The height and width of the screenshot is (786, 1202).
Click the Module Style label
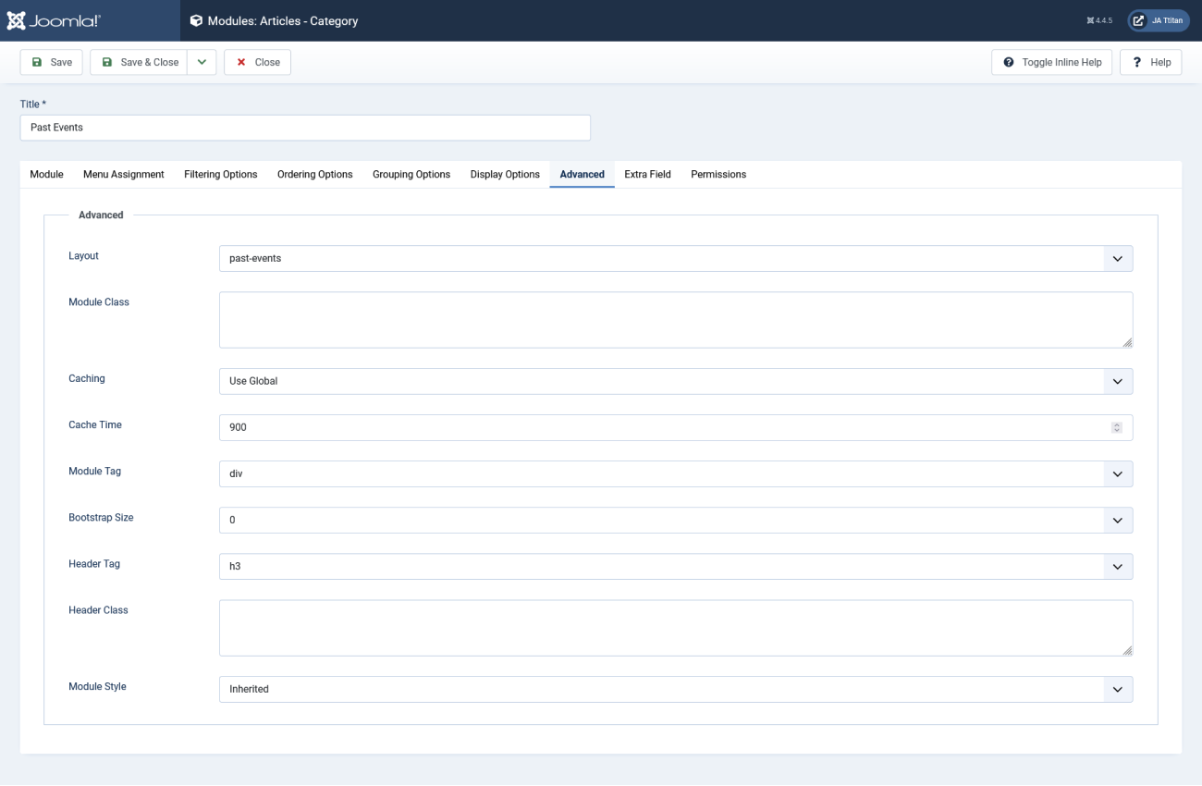(97, 686)
